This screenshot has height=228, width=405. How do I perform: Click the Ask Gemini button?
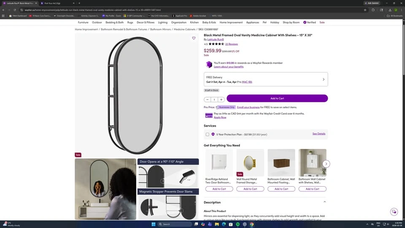coord(372,3)
